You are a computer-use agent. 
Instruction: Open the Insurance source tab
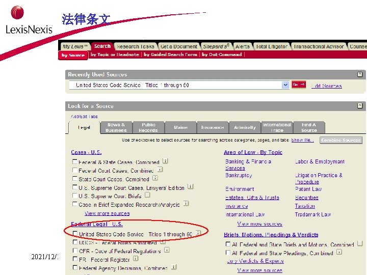(x=213, y=127)
